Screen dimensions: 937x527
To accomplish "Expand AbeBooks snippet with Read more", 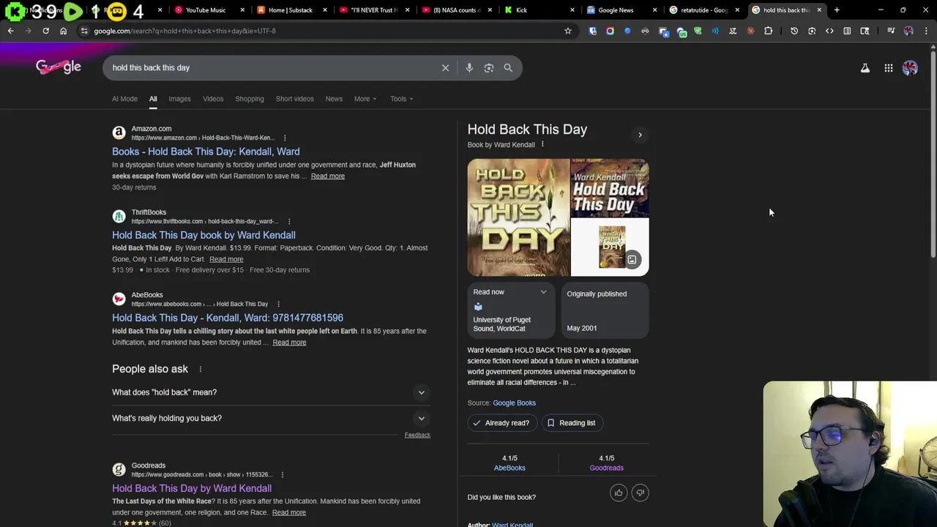I will coord(289,342).
